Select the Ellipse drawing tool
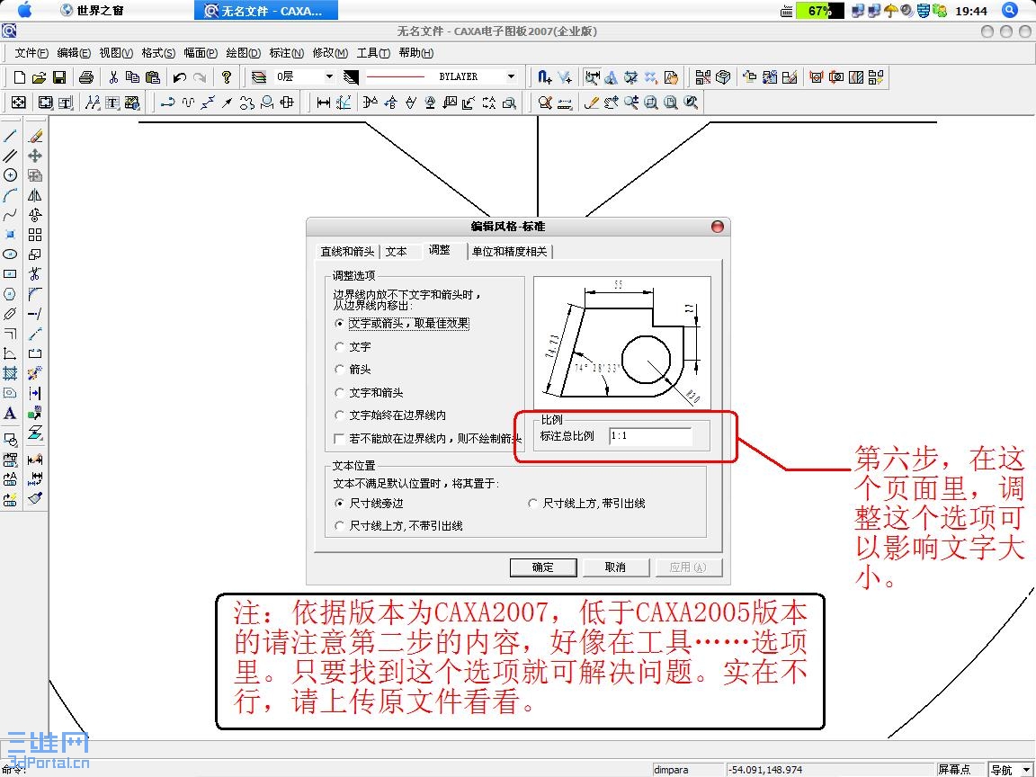This screenshot has width=1036, height=777. [10, 254]
